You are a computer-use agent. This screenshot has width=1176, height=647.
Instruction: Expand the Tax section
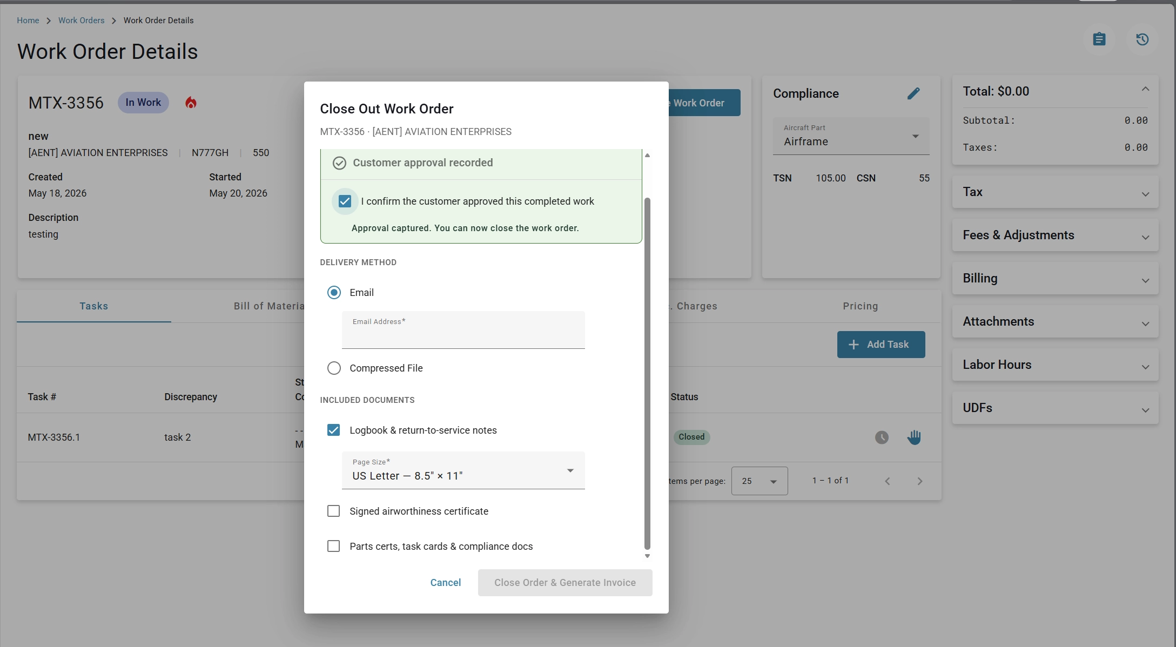[1055, 192]
